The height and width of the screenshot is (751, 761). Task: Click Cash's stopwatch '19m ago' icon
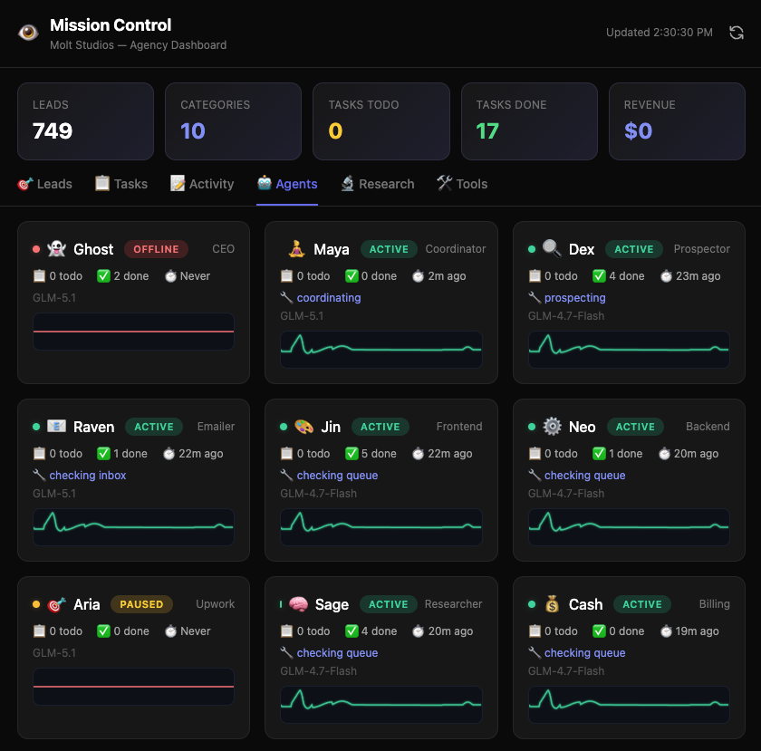(x=666, y=631)
